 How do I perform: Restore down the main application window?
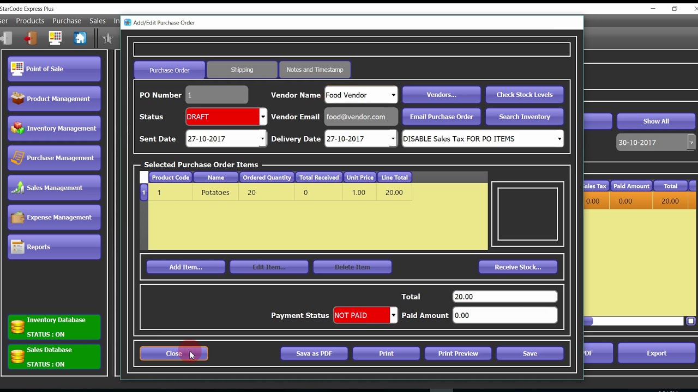tap(675, 9)
